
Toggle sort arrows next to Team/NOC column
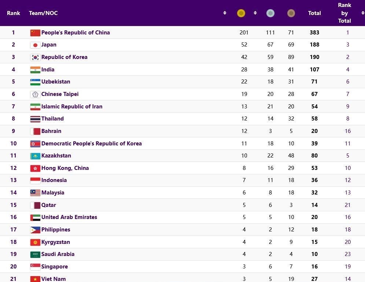[x=225, y=13]
